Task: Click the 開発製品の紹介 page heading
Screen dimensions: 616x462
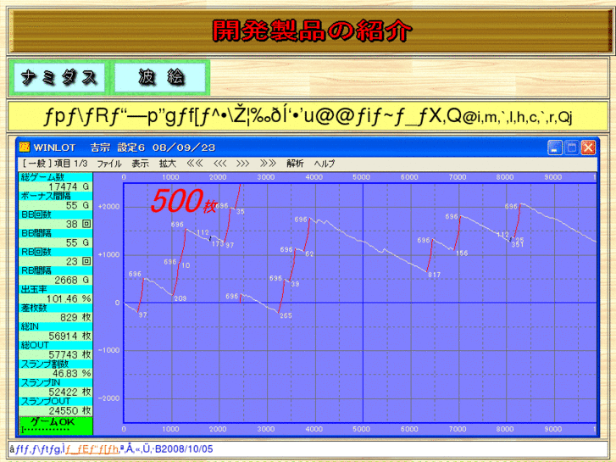Action: pyautogui.click(x=312, y=31)
